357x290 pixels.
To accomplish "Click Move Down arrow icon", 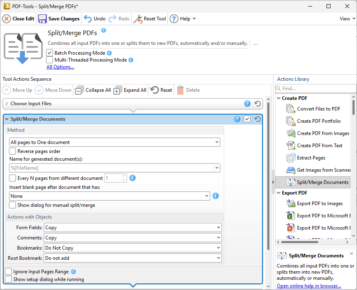I will coord(39,90).
